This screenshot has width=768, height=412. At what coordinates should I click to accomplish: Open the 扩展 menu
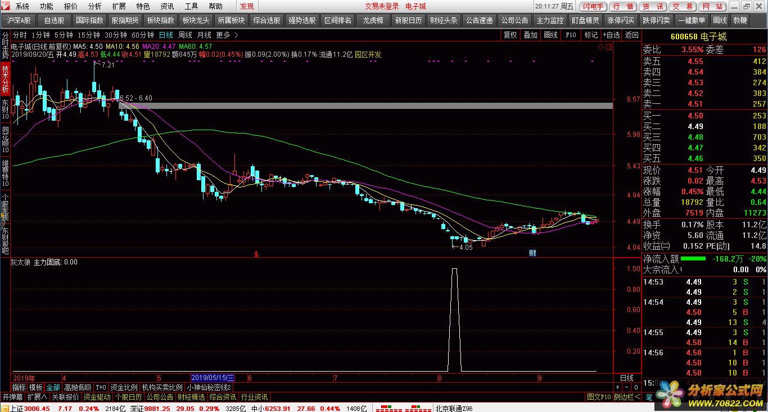tap(119, 7)
